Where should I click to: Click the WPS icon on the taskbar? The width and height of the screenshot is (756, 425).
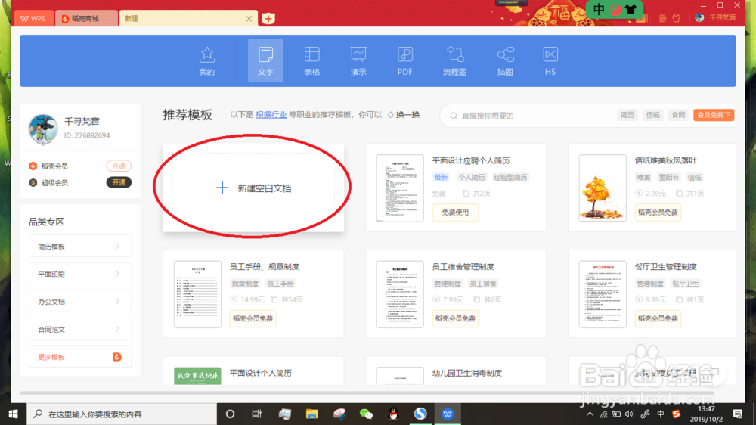448,414
